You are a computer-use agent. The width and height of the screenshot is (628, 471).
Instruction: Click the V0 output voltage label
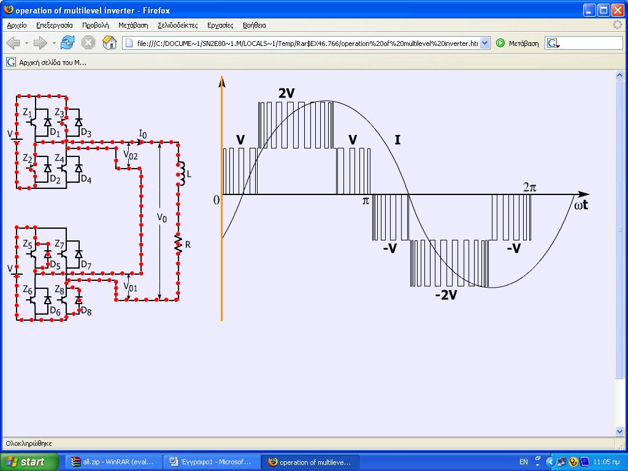tap(162, 218)
